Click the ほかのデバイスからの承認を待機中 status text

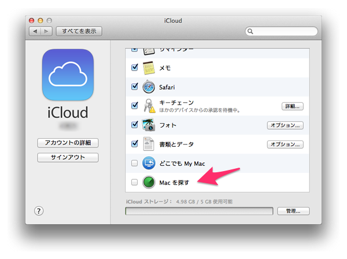tap(200, 110)
